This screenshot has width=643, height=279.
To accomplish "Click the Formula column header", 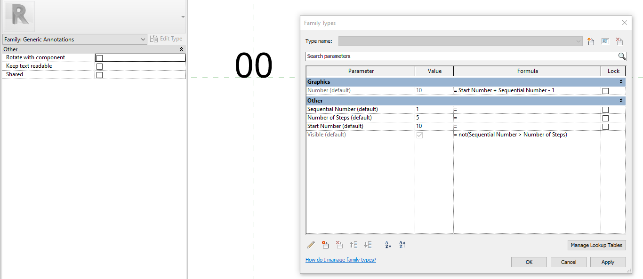I will (527, 71).
